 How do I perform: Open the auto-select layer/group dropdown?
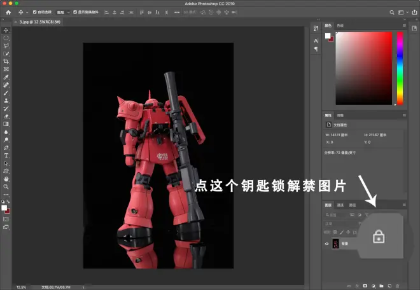(x=63, y=12)
